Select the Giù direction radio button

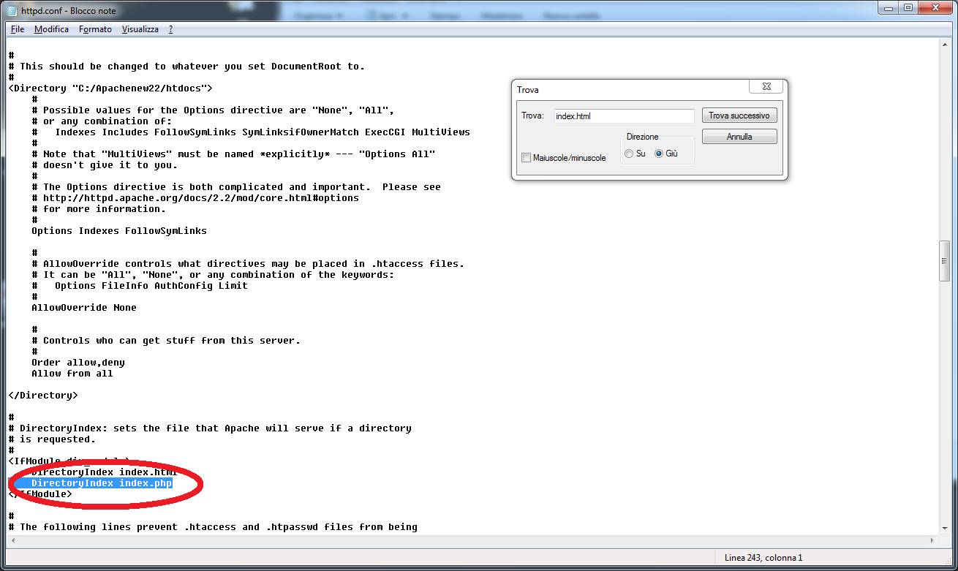pos(659,154)
